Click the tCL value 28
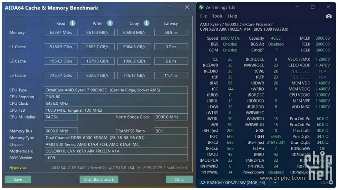338x190 pixels. pyautogui.click(x=230, y=59)
